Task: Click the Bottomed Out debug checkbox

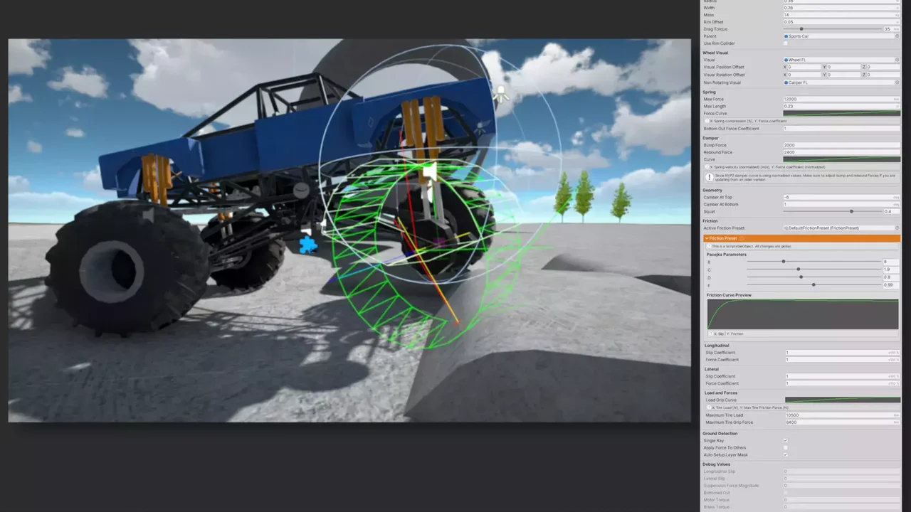Action: pos(786,493)
